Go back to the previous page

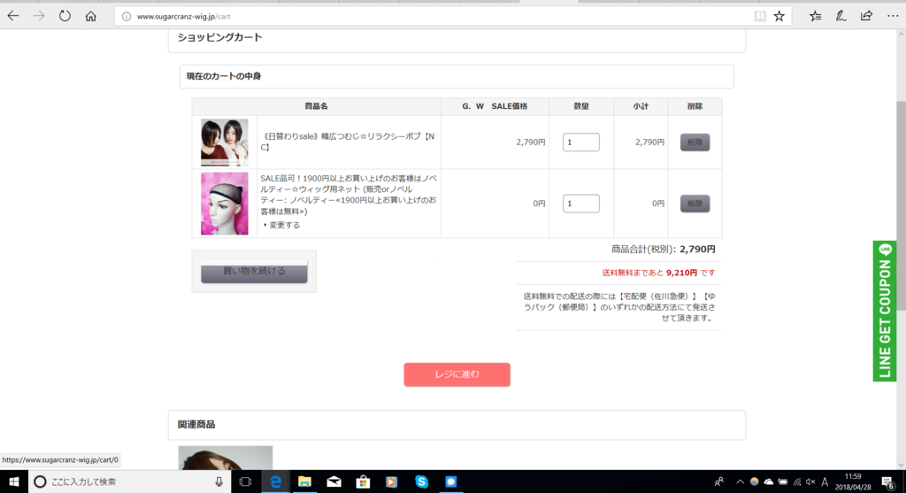pos(12,16)
